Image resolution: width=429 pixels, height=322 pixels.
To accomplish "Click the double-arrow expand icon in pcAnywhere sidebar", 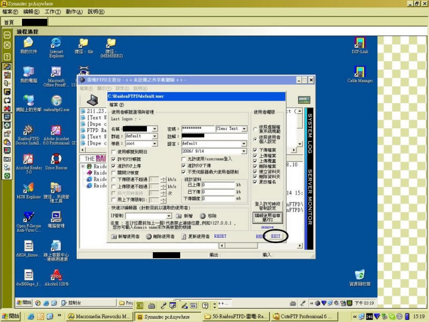I will tap(7, 35).
